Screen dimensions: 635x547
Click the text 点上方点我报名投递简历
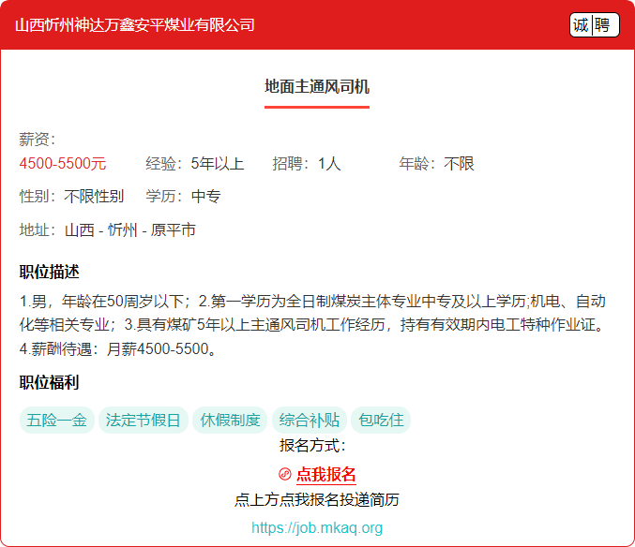tap(317, 499)
